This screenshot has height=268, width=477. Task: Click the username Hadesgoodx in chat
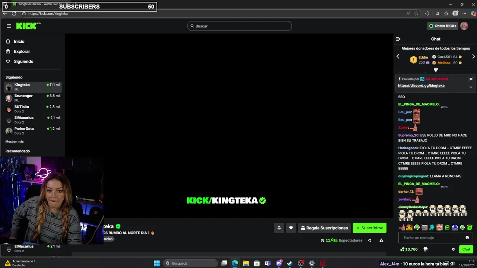pos(408,148)
